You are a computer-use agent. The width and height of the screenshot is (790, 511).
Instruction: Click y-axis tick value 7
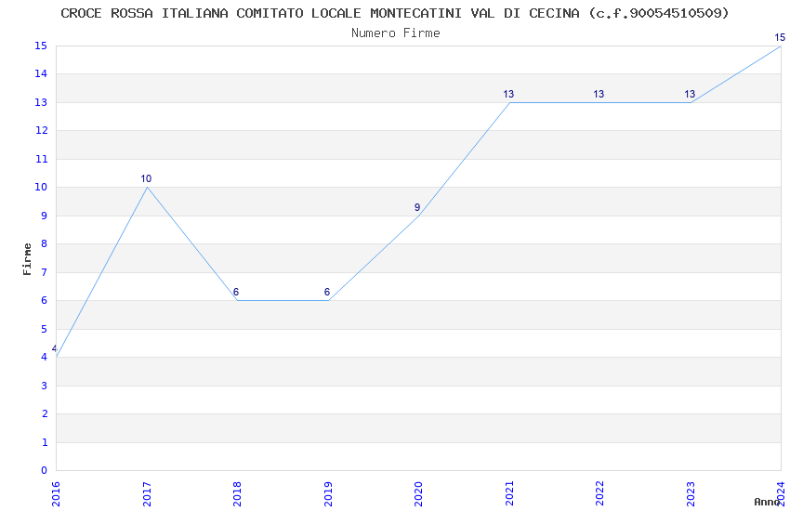click(x=45, y=272)
